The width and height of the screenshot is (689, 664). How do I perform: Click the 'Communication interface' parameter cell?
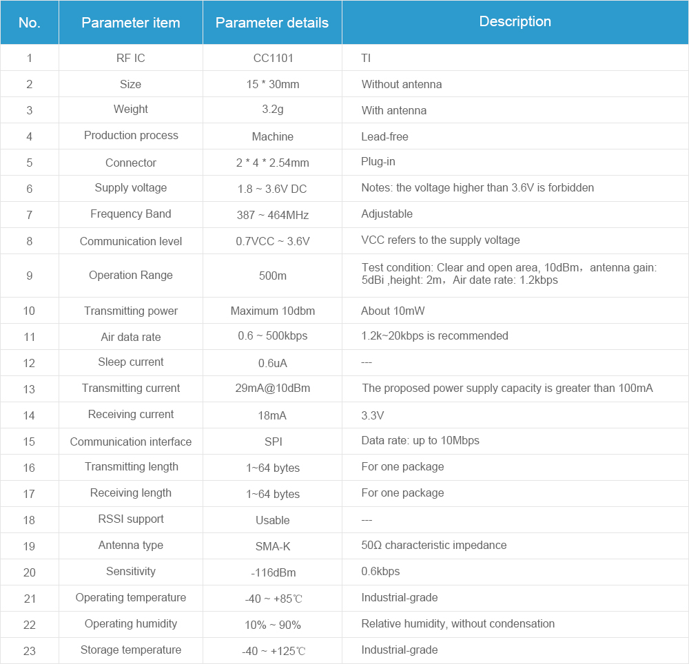point(131,442)
